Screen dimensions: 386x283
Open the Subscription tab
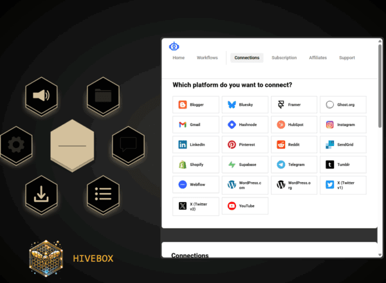tap(284, 58)
